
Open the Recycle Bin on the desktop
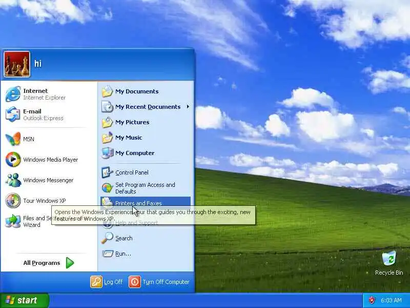tap(389, 263)
